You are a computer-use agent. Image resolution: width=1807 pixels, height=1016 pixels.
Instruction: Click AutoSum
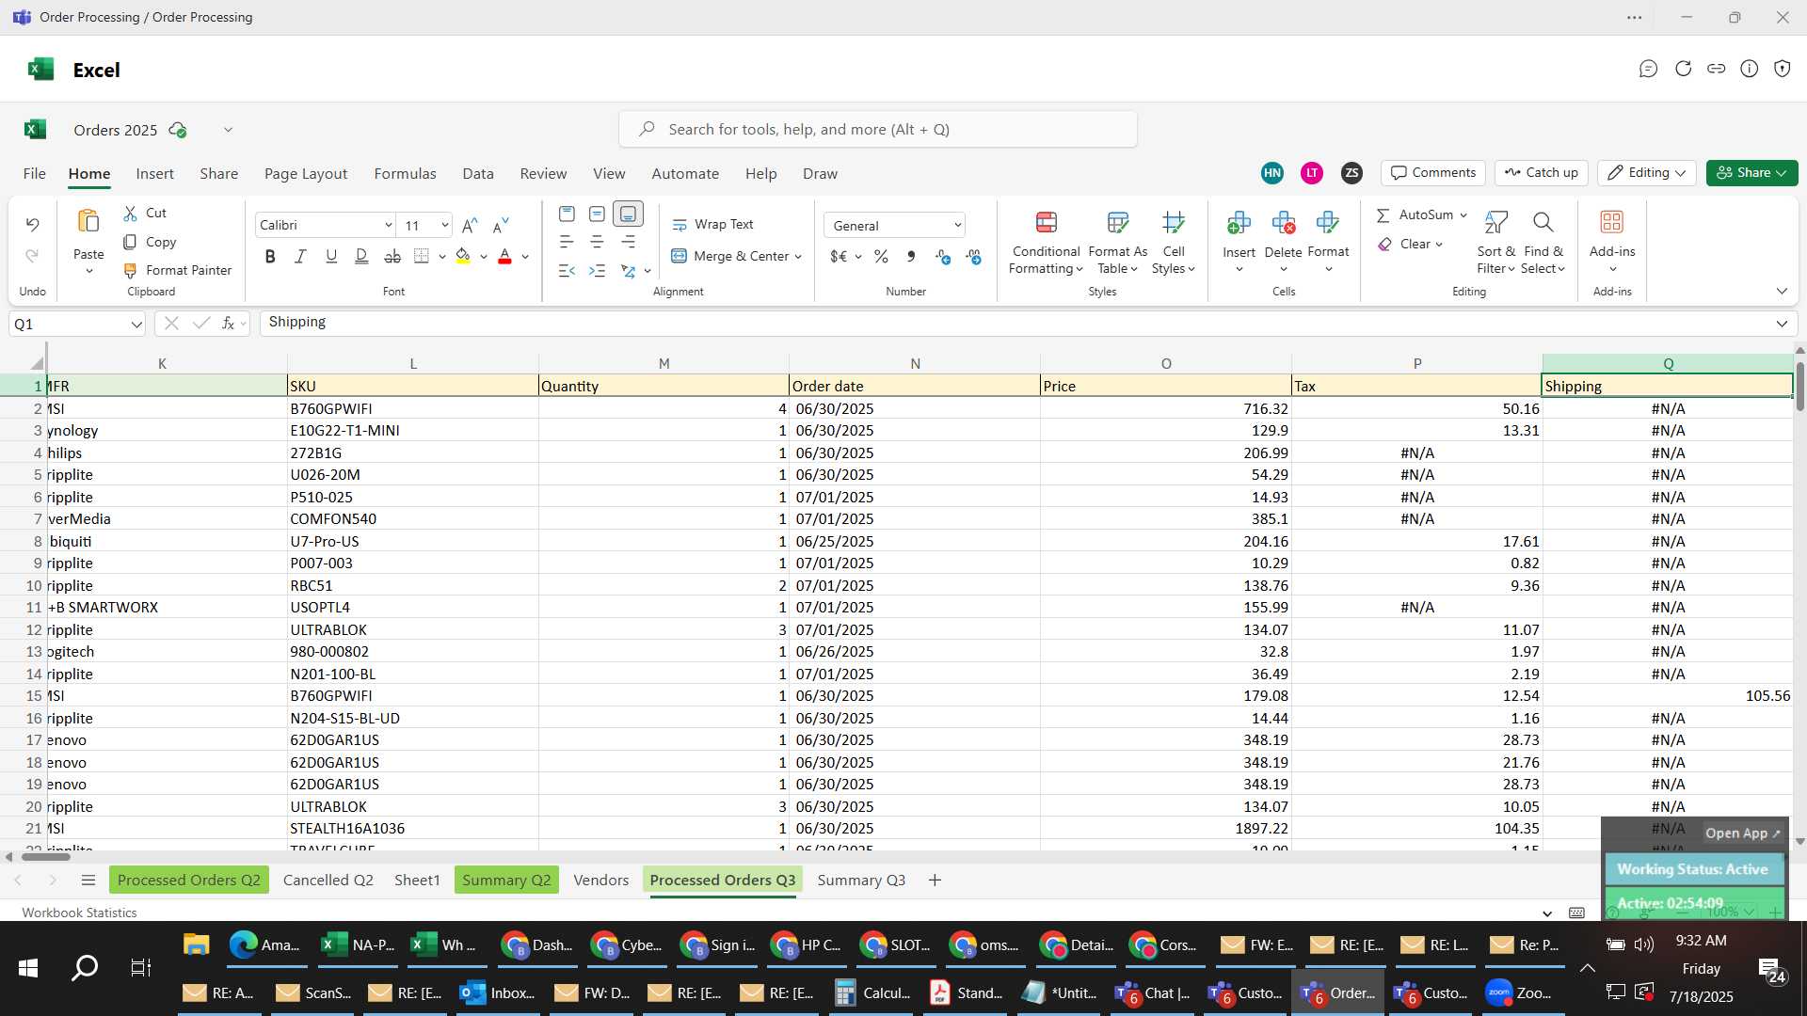tap(1415, 214)
